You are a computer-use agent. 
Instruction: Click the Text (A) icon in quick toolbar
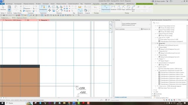(33, 15)
